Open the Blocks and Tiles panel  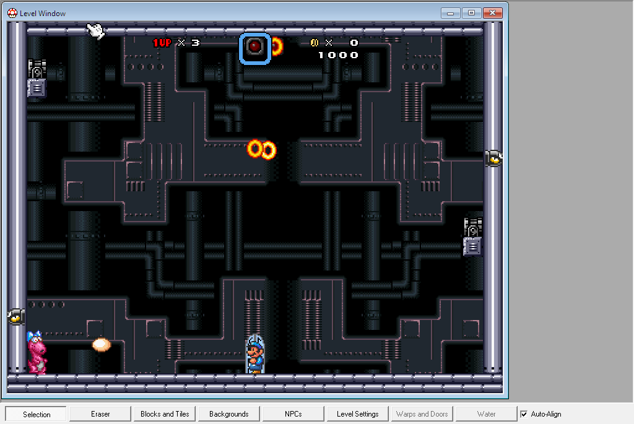click(165, 414)
